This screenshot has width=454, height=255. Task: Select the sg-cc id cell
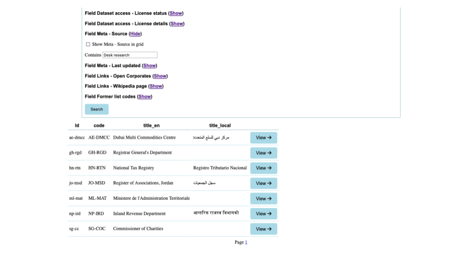click(x=74, y=229)
